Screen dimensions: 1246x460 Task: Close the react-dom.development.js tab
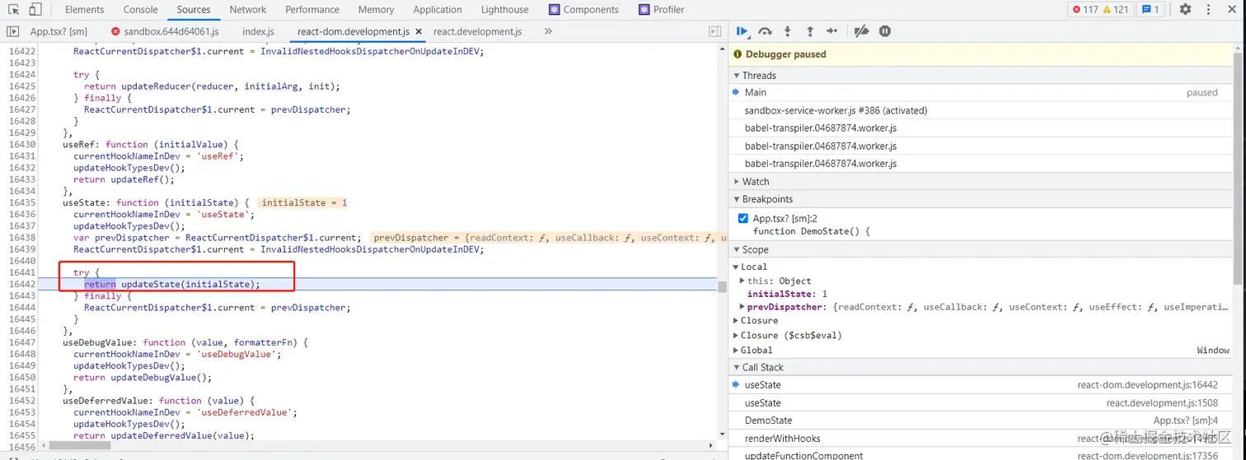click(419, 31)
